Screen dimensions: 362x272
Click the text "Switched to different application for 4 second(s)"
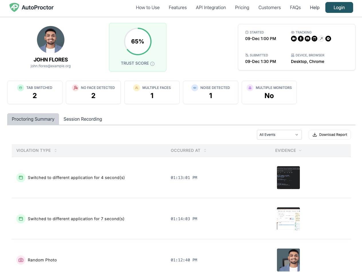point(76,178)
